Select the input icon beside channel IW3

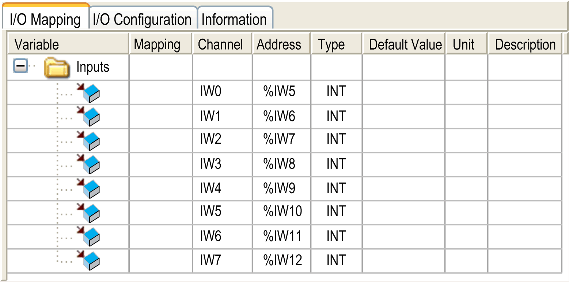click(x=88, y=164)
